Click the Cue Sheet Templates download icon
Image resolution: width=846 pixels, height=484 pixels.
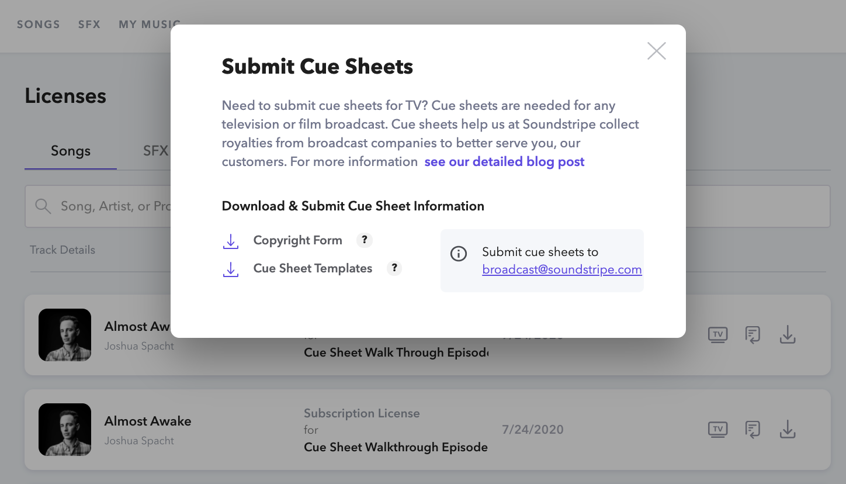pos(231,269)
